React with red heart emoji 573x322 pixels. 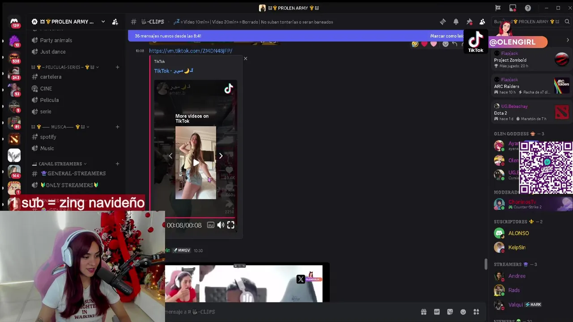point(424,44)
